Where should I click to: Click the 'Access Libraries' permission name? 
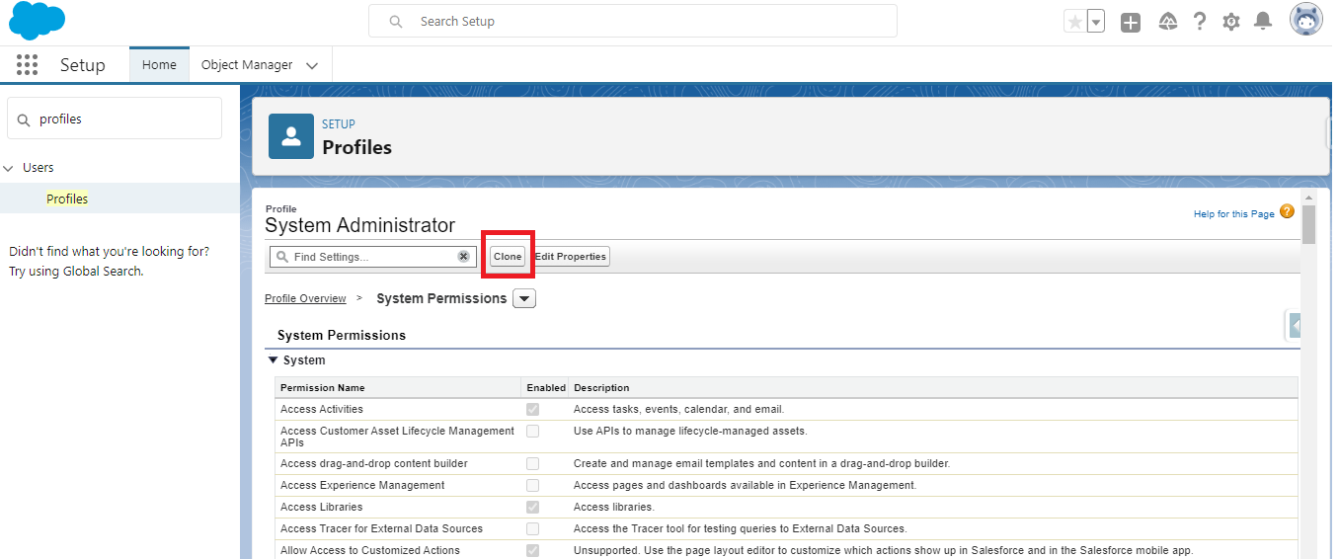[321, 507]
